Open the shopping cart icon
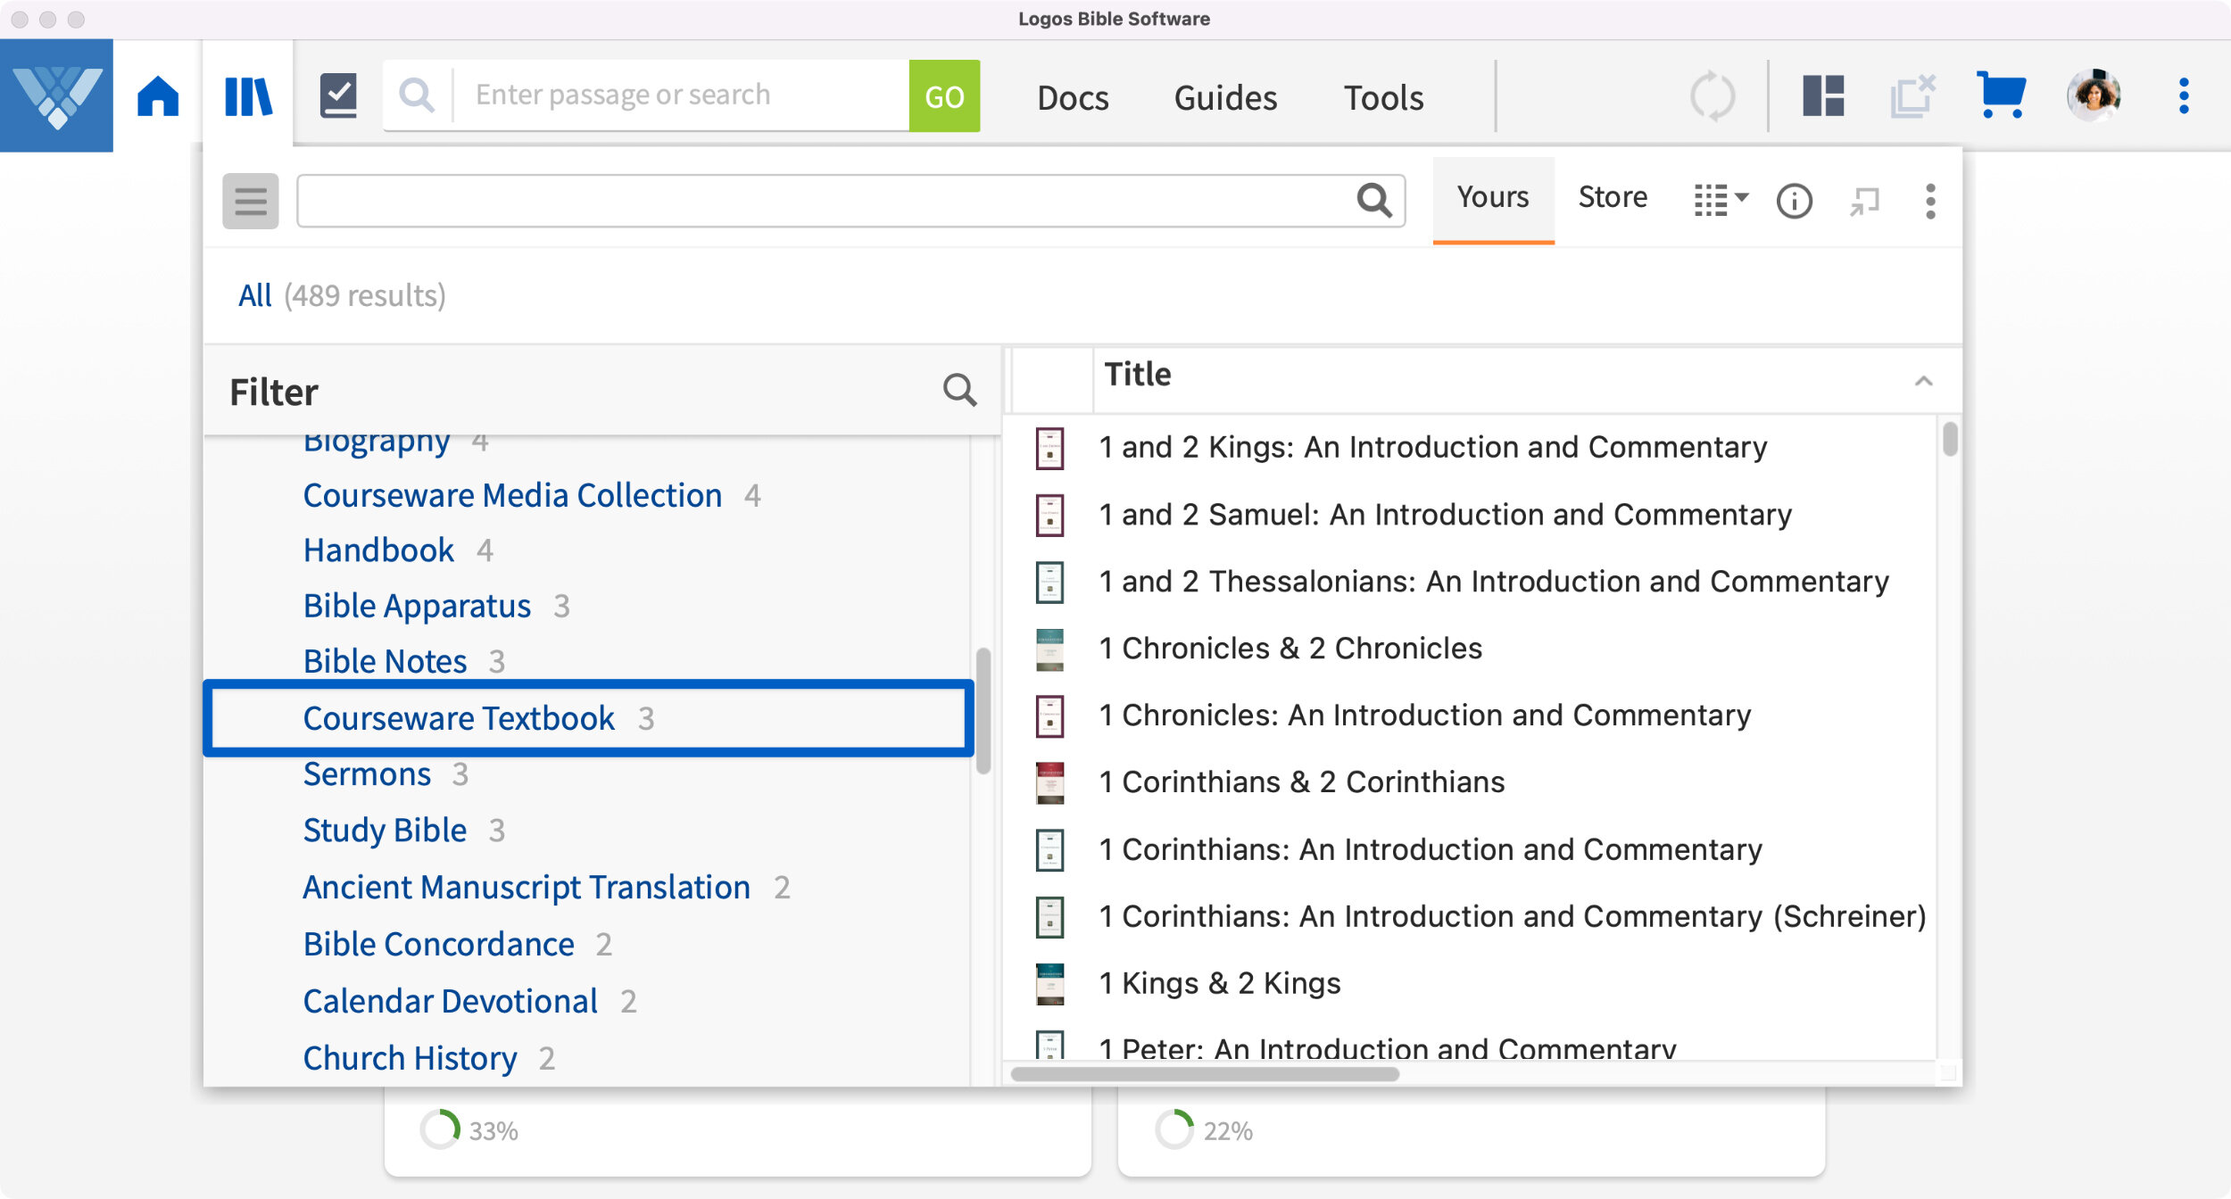 point(2002,95)
